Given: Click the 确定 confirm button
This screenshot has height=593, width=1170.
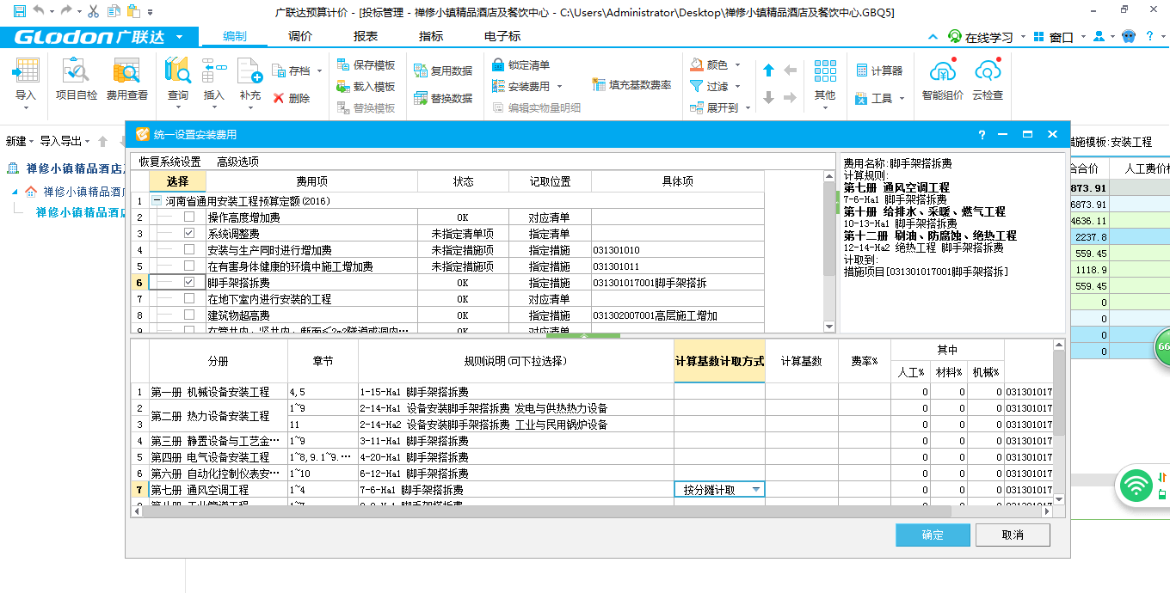Looking at the screenshot, I should [933, 535].
